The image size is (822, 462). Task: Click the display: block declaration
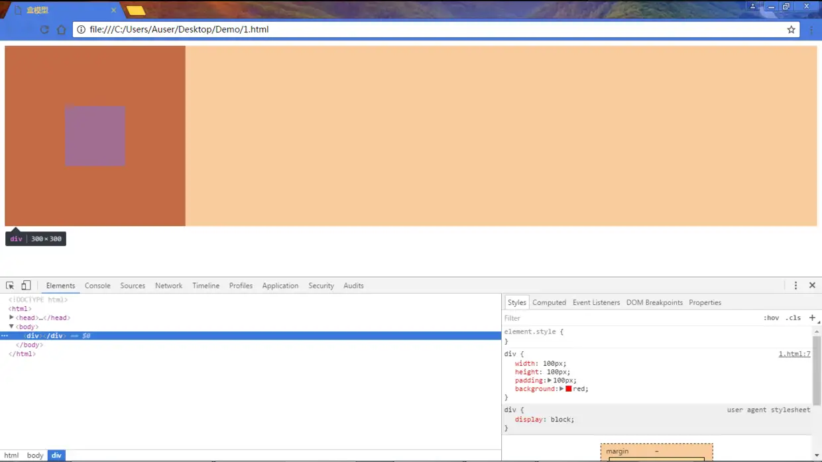[x=544, y=420]
